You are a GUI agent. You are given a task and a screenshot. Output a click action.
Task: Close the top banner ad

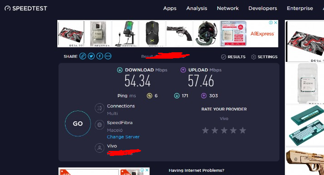pos(276,22)
